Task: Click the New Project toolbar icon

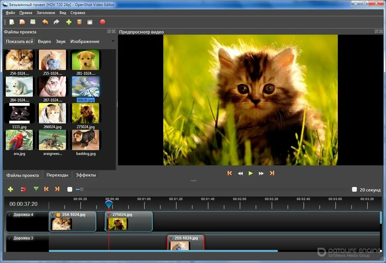Action: coord(12,22)
